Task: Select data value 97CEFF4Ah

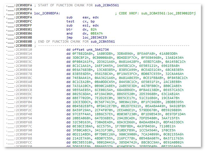Action: 76,114
